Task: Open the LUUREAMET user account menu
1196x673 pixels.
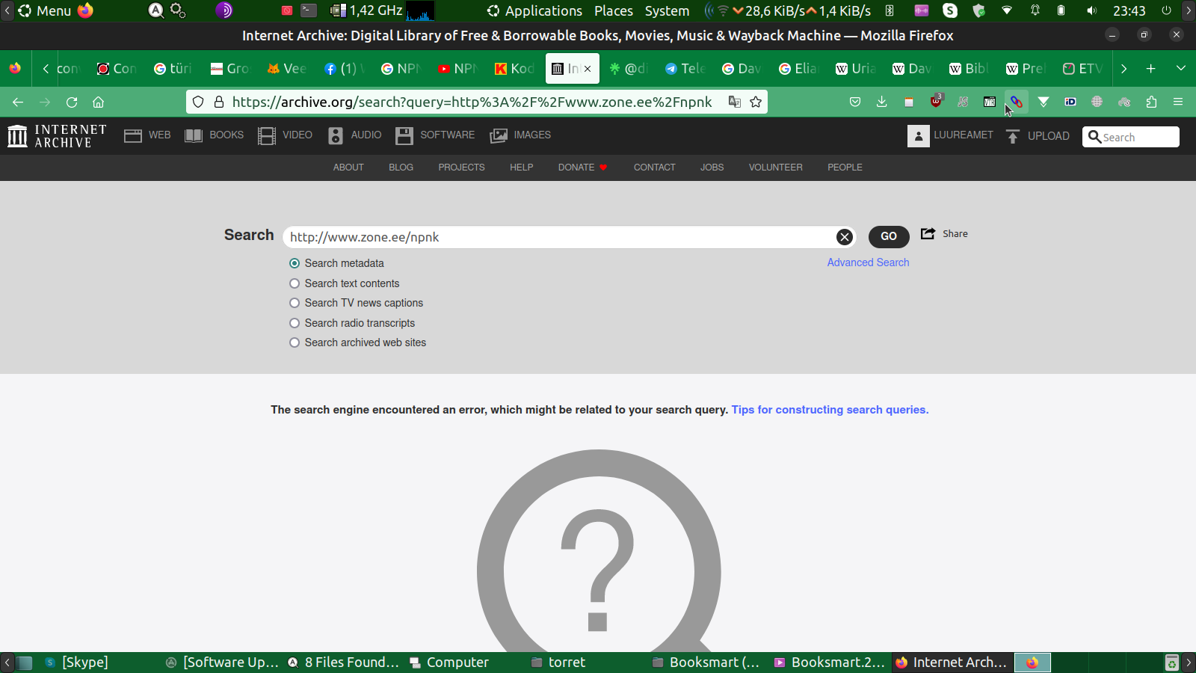Action: (x=950, y=135)
